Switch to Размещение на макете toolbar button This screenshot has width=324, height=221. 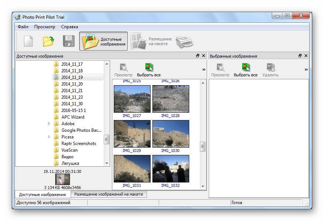pyautogui.click(x=151, y=41)
